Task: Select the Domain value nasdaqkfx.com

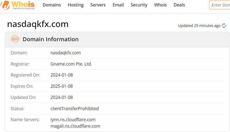Action: click(x=66, y=53)
